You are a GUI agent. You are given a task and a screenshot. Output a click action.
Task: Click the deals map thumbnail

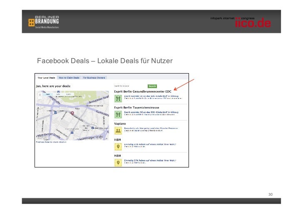[x=73, y=116]
